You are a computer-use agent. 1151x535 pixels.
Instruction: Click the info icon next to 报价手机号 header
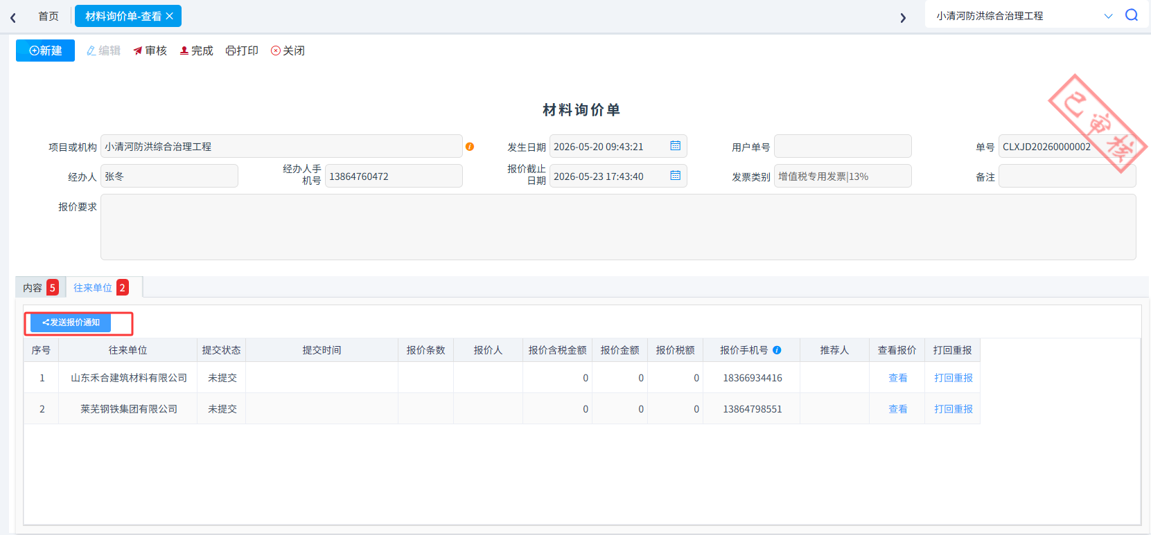tap(777, 350)
